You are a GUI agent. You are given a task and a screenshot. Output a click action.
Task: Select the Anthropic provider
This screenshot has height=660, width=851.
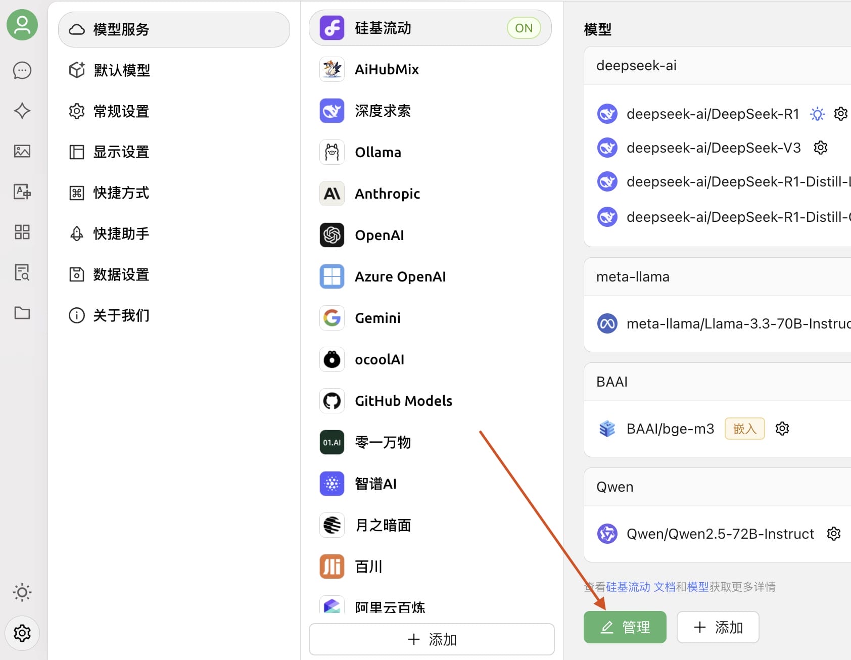(430, 194)
